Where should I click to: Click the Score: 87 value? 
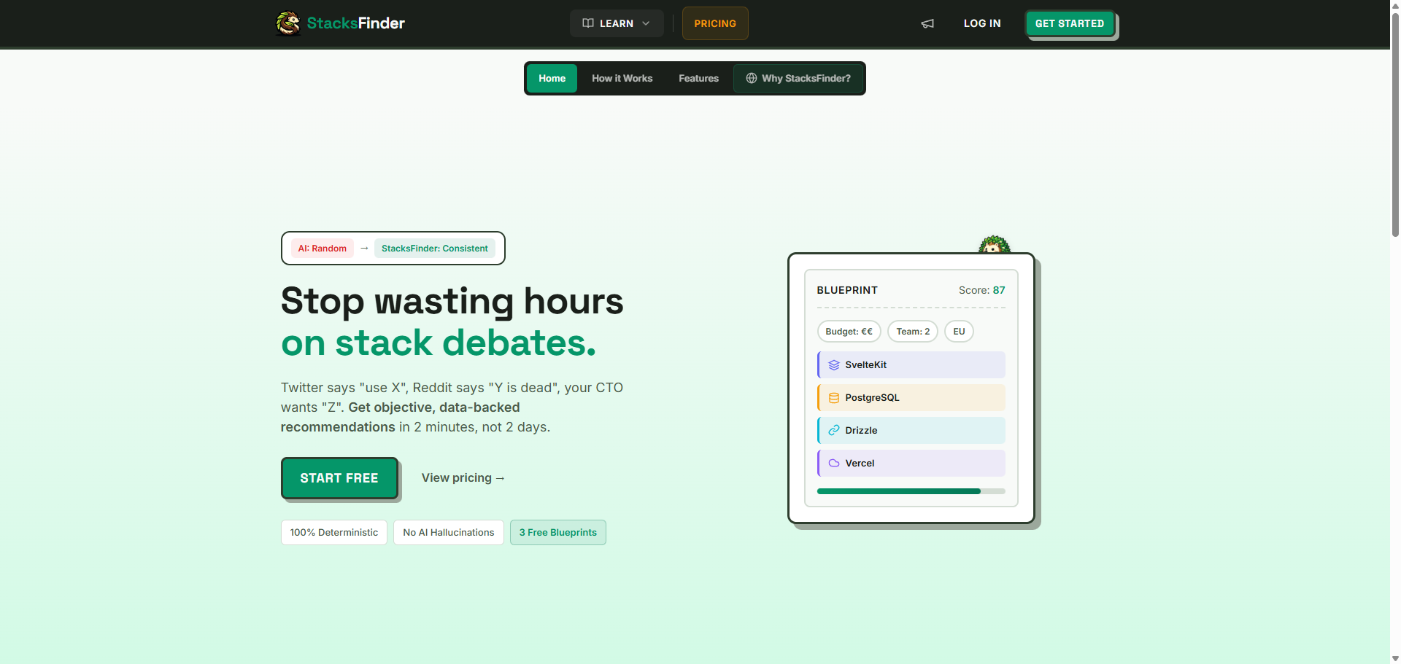(x=981, y=290)
